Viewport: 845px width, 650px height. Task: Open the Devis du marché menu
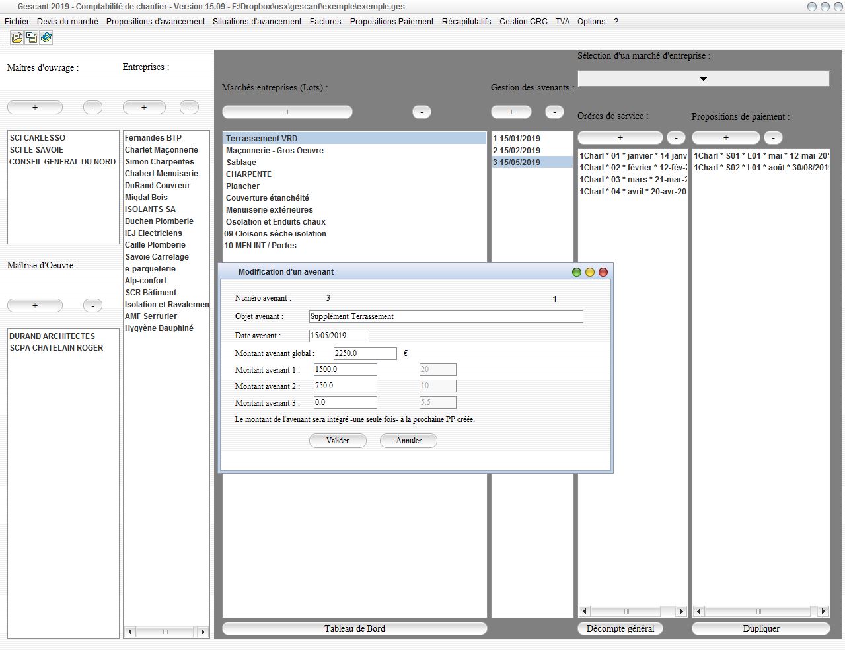tap(67, 22)
